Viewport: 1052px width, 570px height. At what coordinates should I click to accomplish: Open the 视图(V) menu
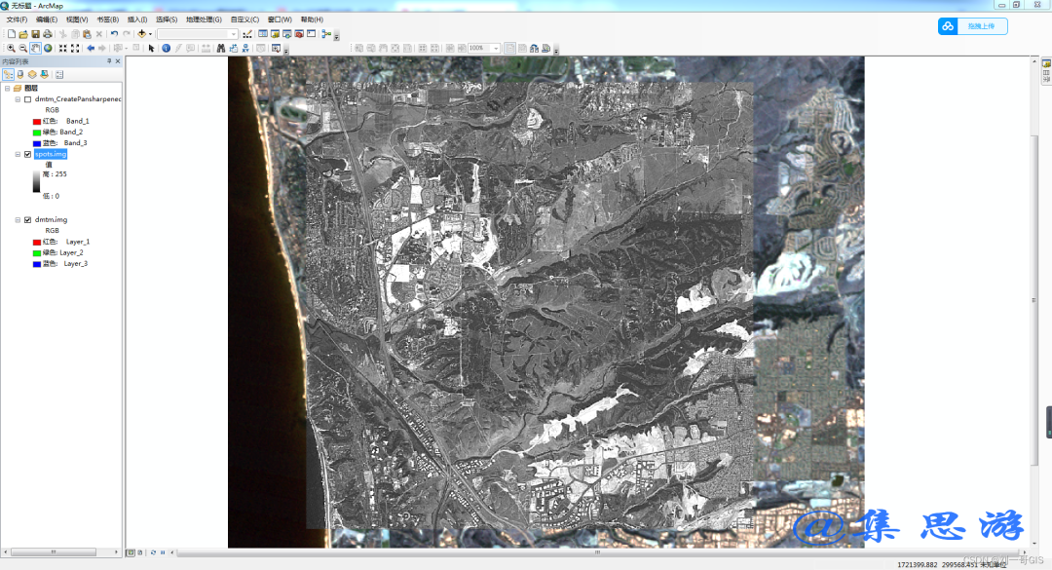(77, 19)
